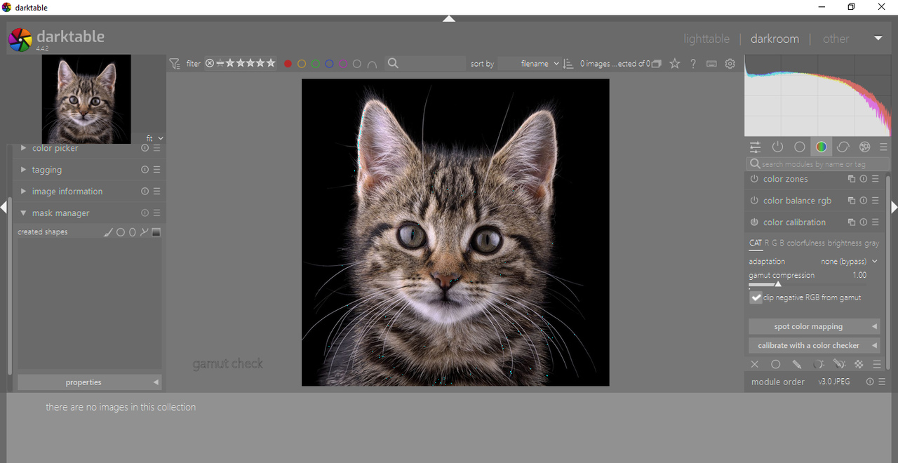Add a path shape in mask manager
Viewport: 898px width, 463px height.
144,232
